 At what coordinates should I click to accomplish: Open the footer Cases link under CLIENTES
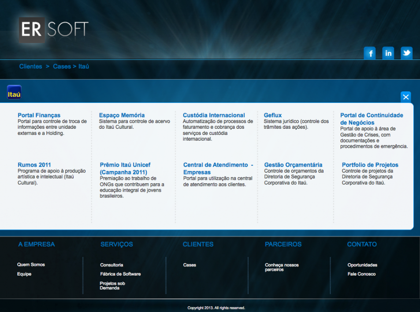[x=190, y=265]
